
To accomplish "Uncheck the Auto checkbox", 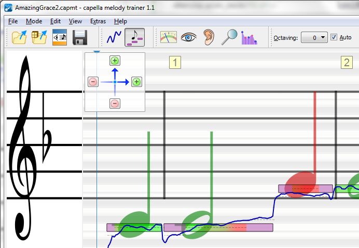I will click(334, 37).
